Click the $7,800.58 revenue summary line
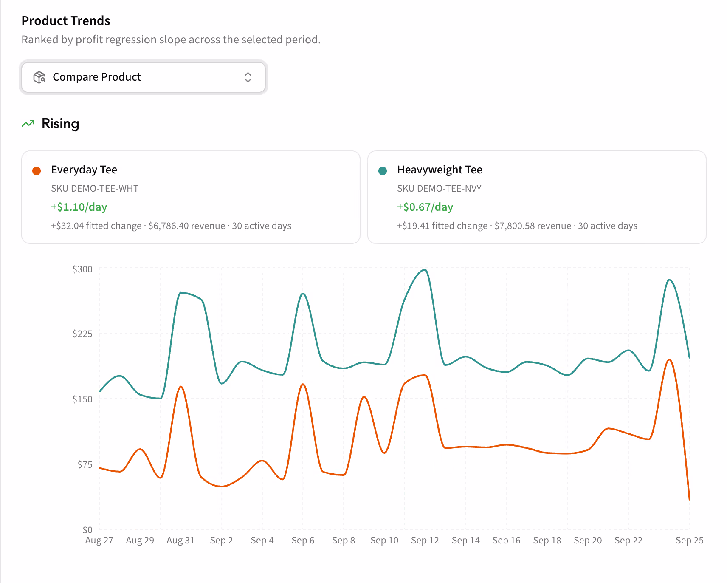 [x=517, y=226]
